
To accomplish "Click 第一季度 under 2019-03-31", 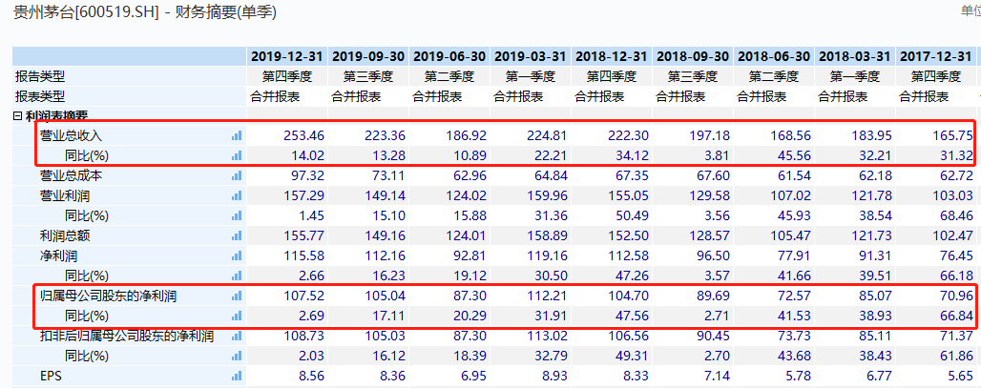I will tap(531, 77).
